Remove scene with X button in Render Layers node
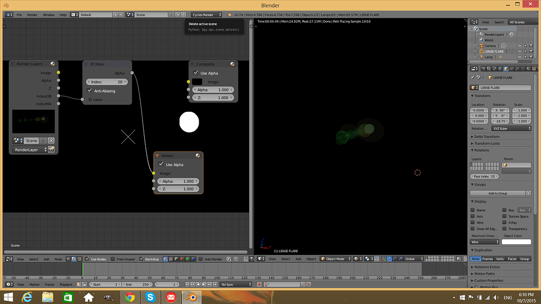The height and width of the screenshot is (304, 541). [x=51, y=140]
